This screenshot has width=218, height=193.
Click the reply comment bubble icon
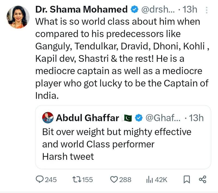click(x=40, y=179)
